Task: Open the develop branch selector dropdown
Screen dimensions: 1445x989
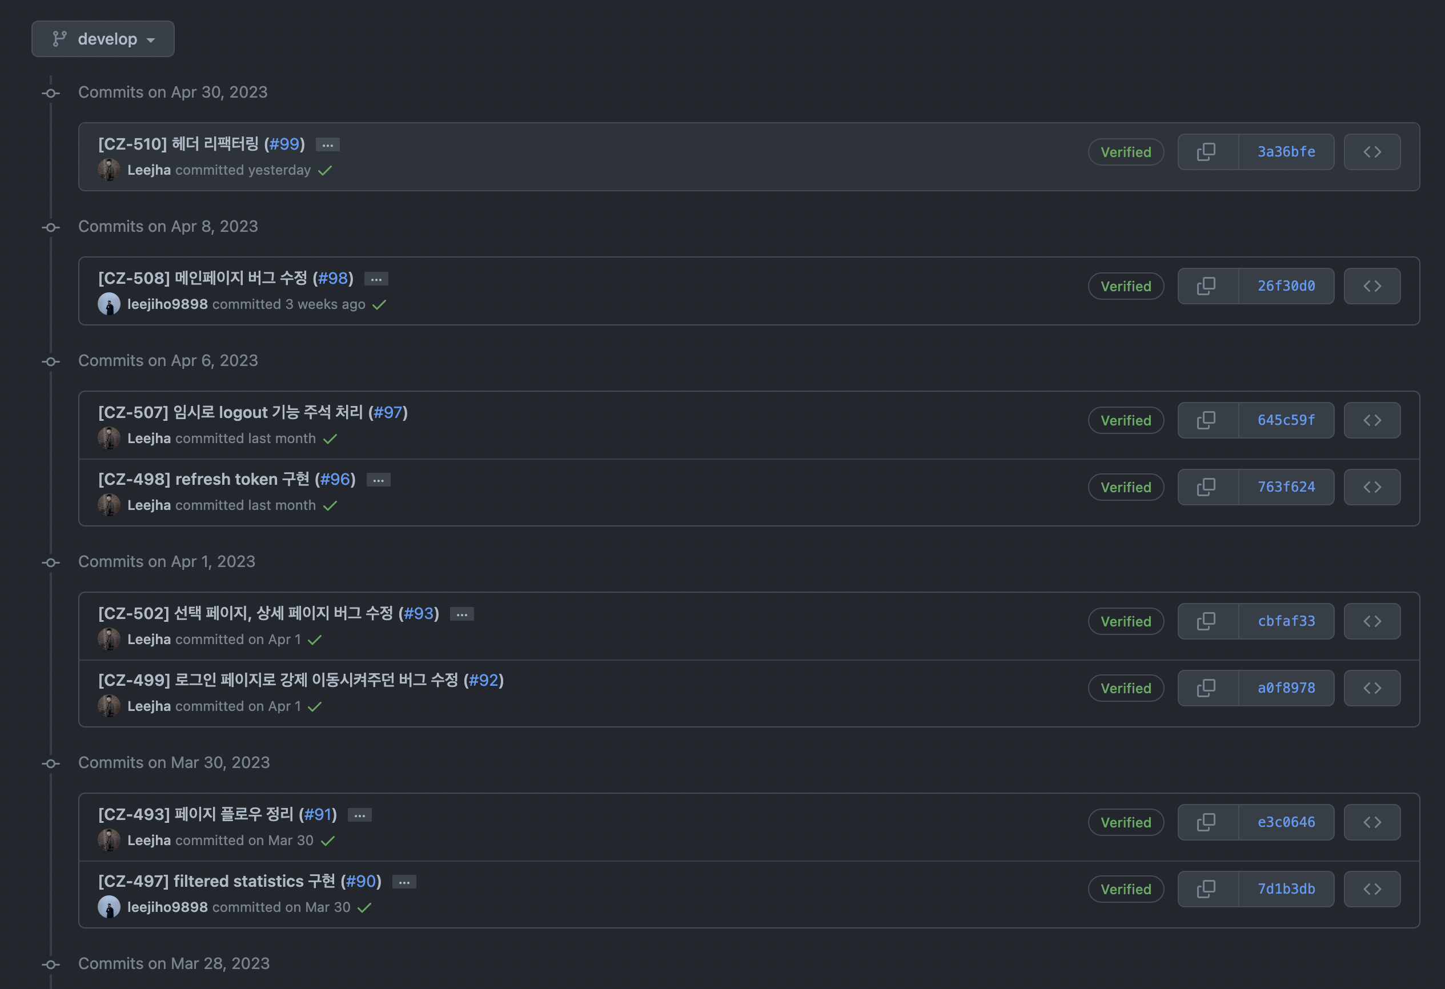Action: (x=103, y=38)
